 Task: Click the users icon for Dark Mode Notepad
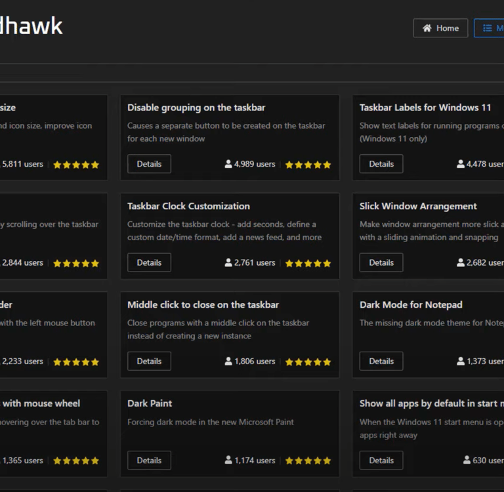461,361
